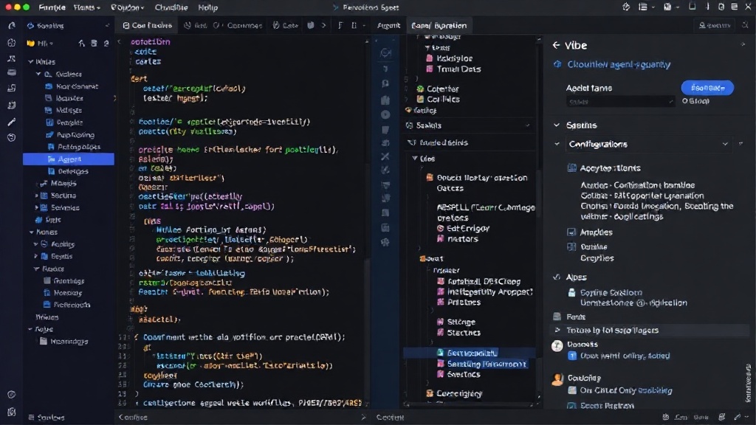Click the crossed-tools X icon in middle toolbar
The width and height of the screenshot is (756, 425).
[x=385, y=156]
